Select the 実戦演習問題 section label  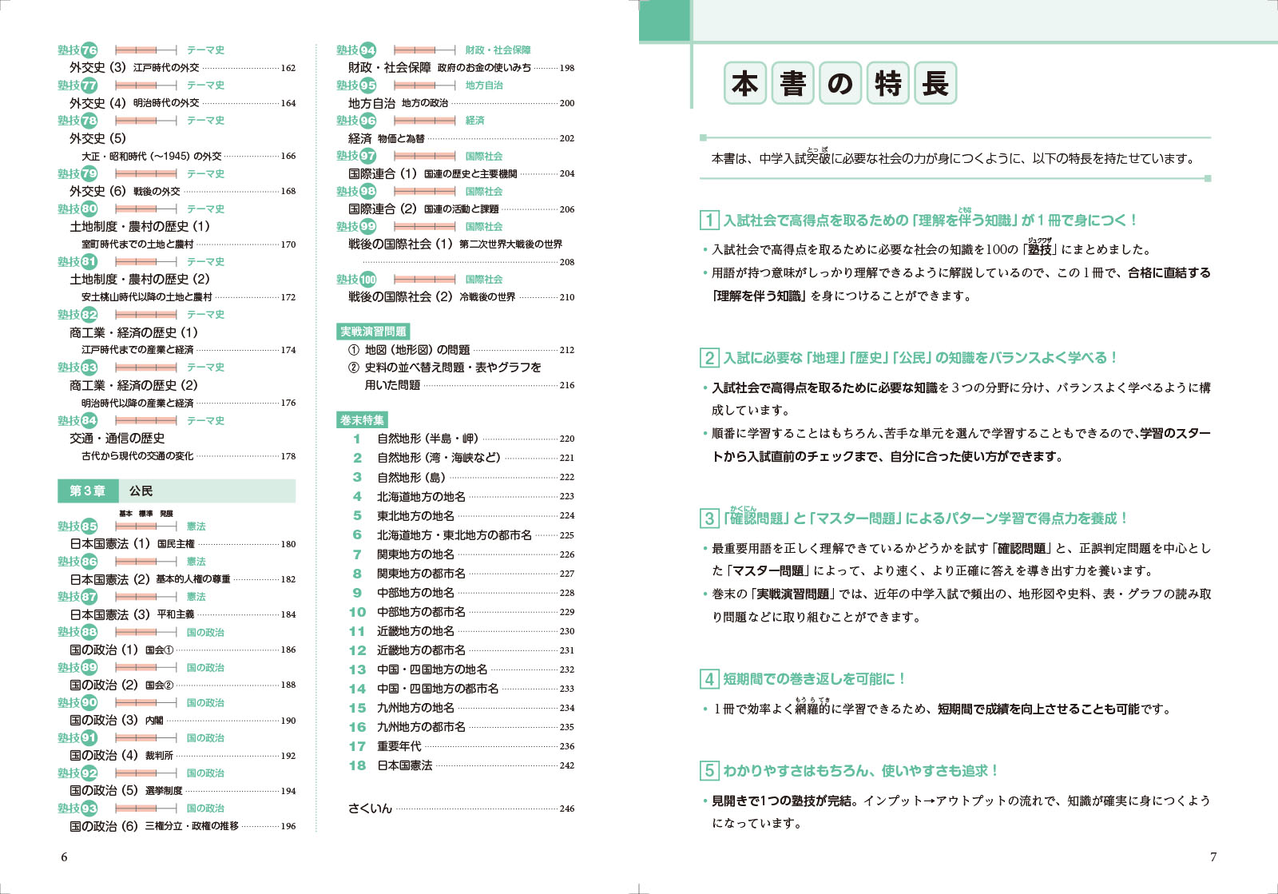[373, 332]
